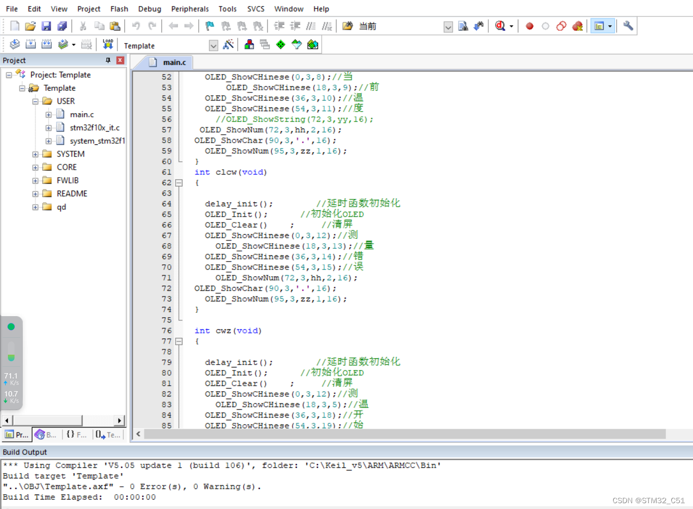This screenshot has width=693, height=509.
Task: Open Pack Installer icon
Action: point(313,44)
